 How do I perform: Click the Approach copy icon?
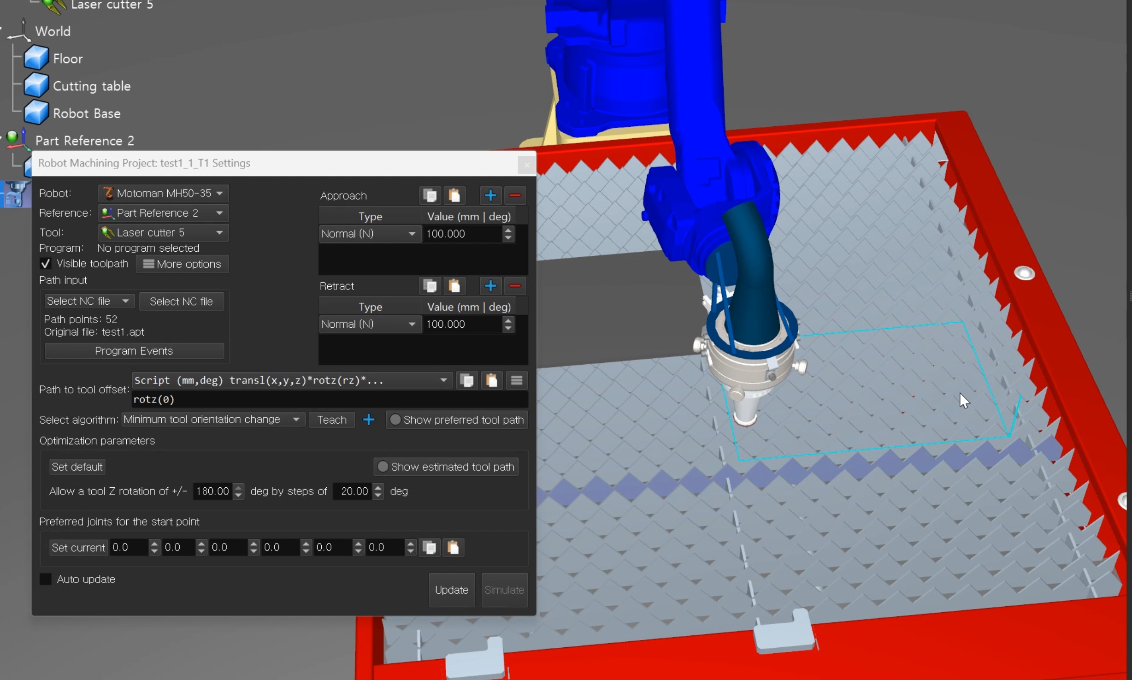coord(430,195)
